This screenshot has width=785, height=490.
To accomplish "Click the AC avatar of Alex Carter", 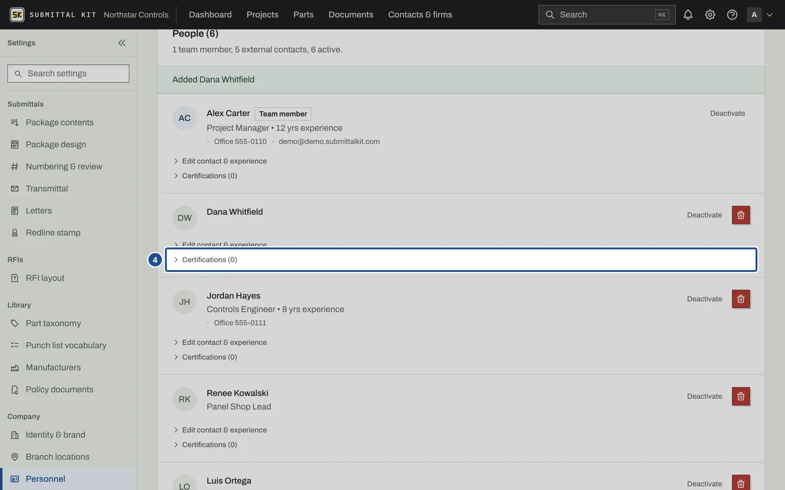I will 184,118.
